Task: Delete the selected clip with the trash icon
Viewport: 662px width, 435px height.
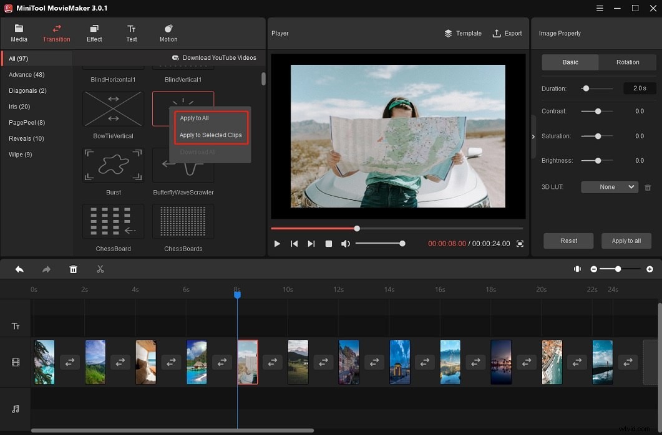Action: pyautogui.click(x=73, y=269)
